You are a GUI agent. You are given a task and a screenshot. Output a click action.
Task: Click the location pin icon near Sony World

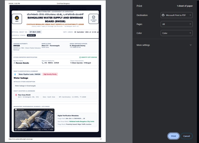tap(16, 95)
